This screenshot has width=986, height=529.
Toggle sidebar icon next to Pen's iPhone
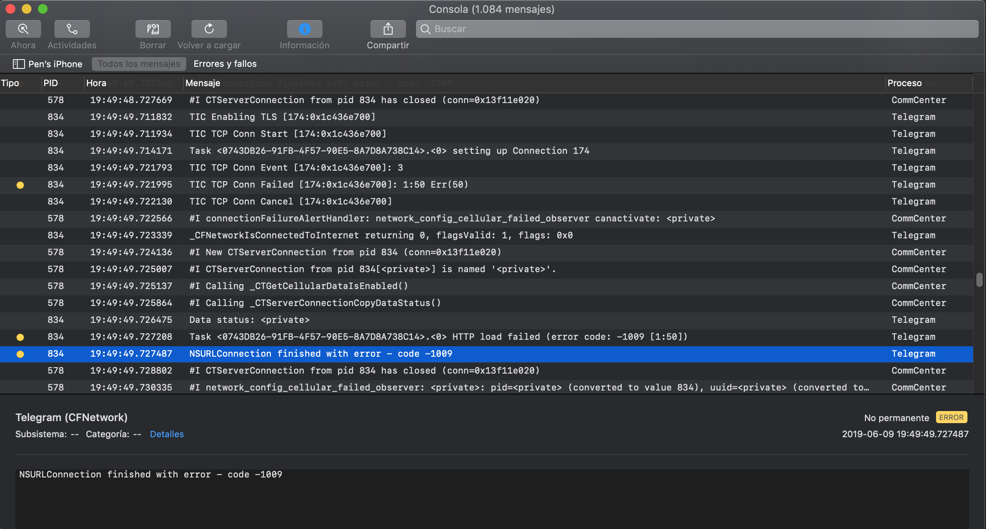[19, 64]
